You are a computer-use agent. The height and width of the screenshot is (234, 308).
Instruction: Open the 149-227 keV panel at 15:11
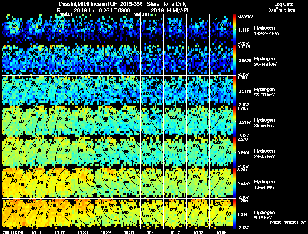(x=36, y=29)
